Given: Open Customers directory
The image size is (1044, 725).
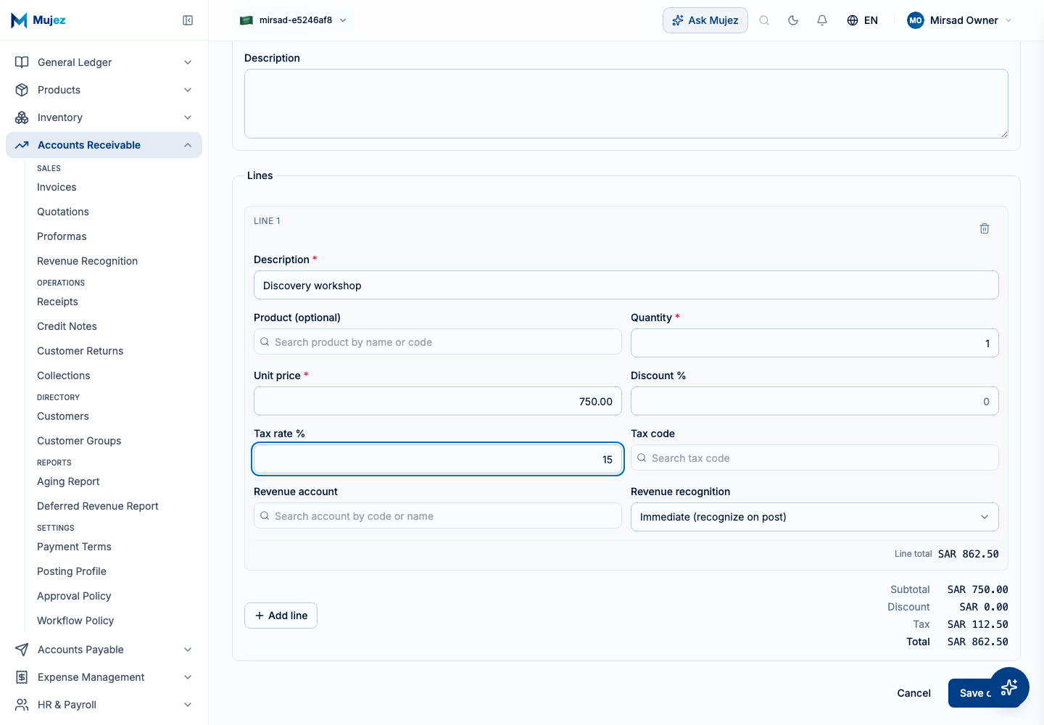Looking at the screenshot, I should coord(63,416).
